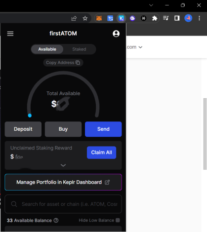
Task: Open the Extensions puzzle piece menu
Action: pos(155,18)
